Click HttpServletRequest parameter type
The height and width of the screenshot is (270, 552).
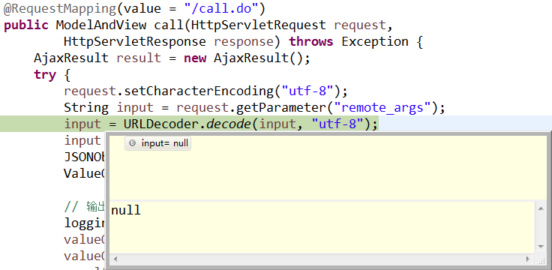[258, 25]
